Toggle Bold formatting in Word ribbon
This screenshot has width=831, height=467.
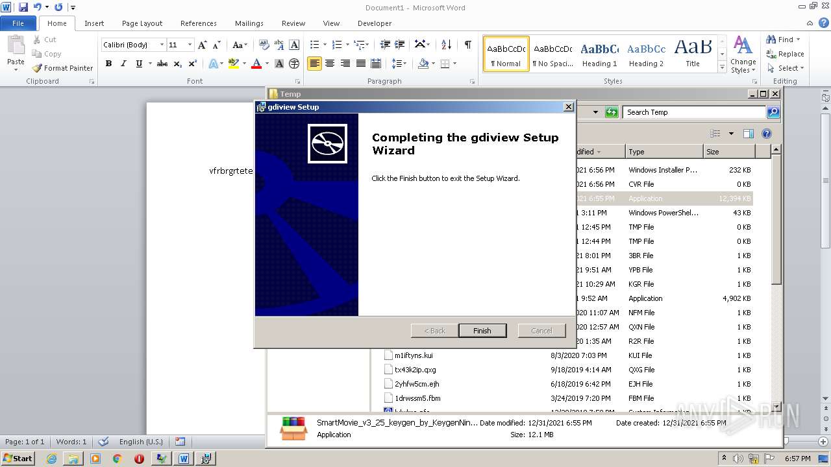[x=108, y=64]
